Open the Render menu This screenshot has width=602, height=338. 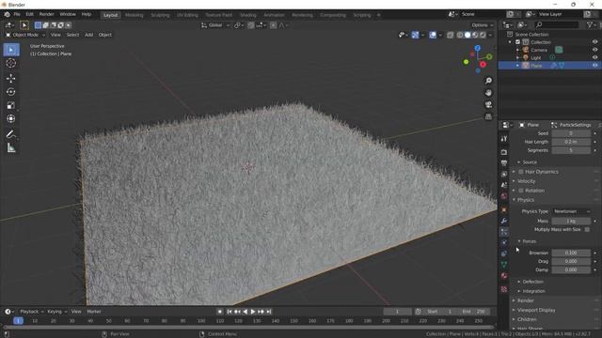[46, 14]
